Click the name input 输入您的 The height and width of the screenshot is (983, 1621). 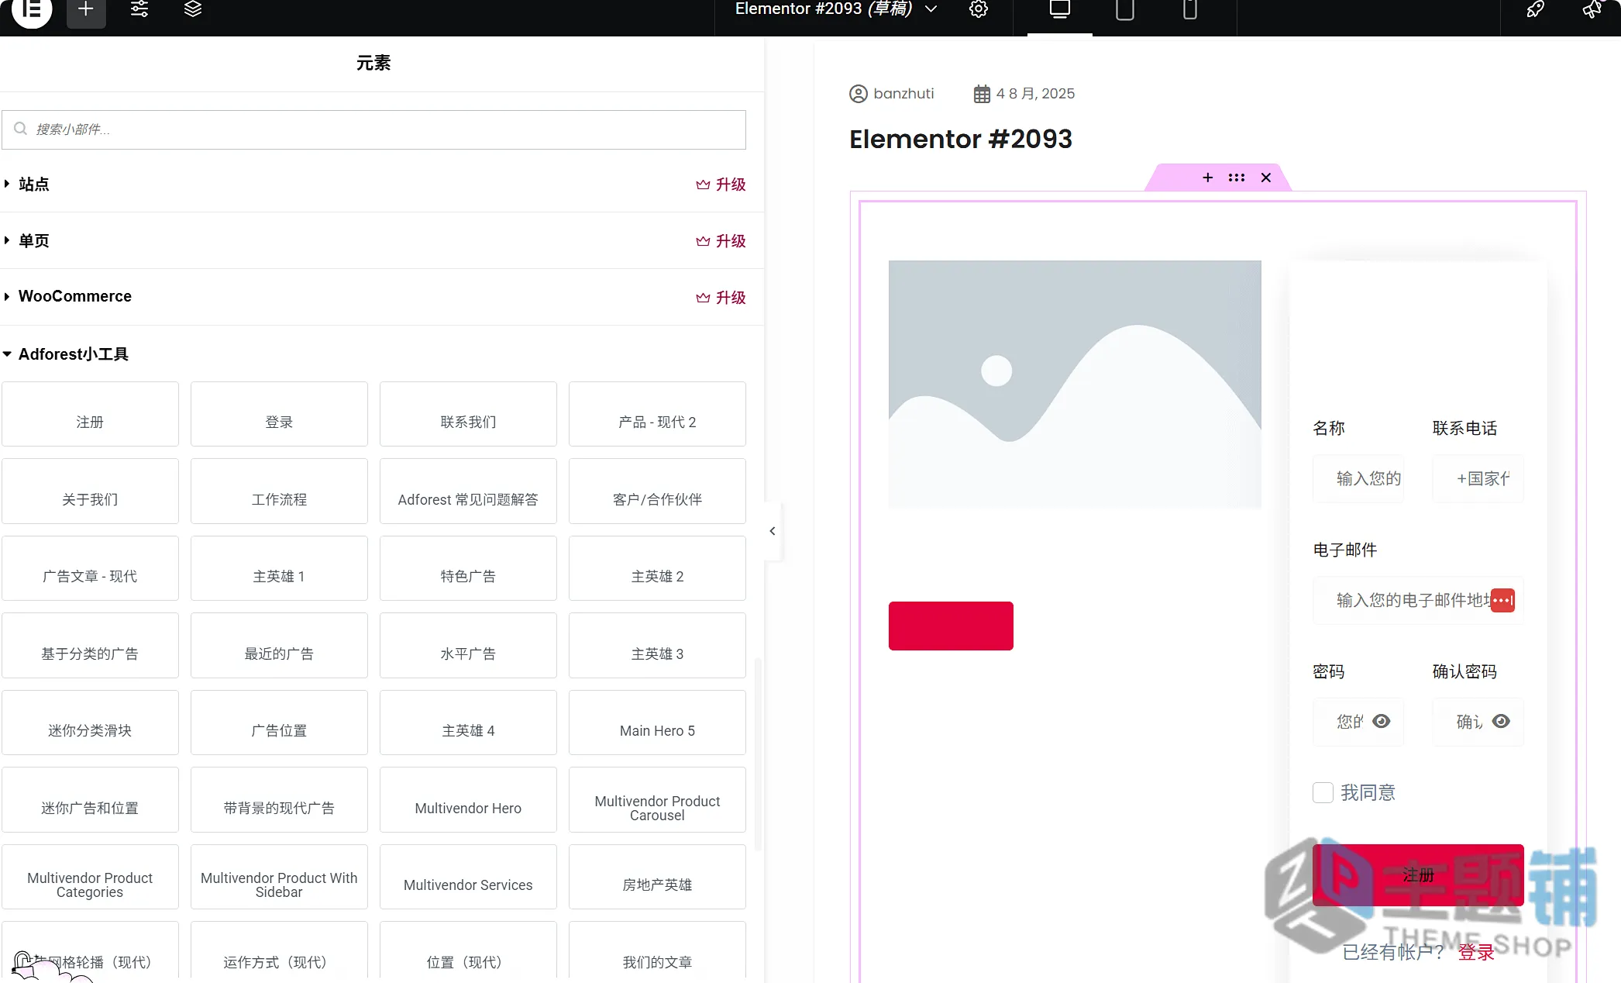[1358, 478]
